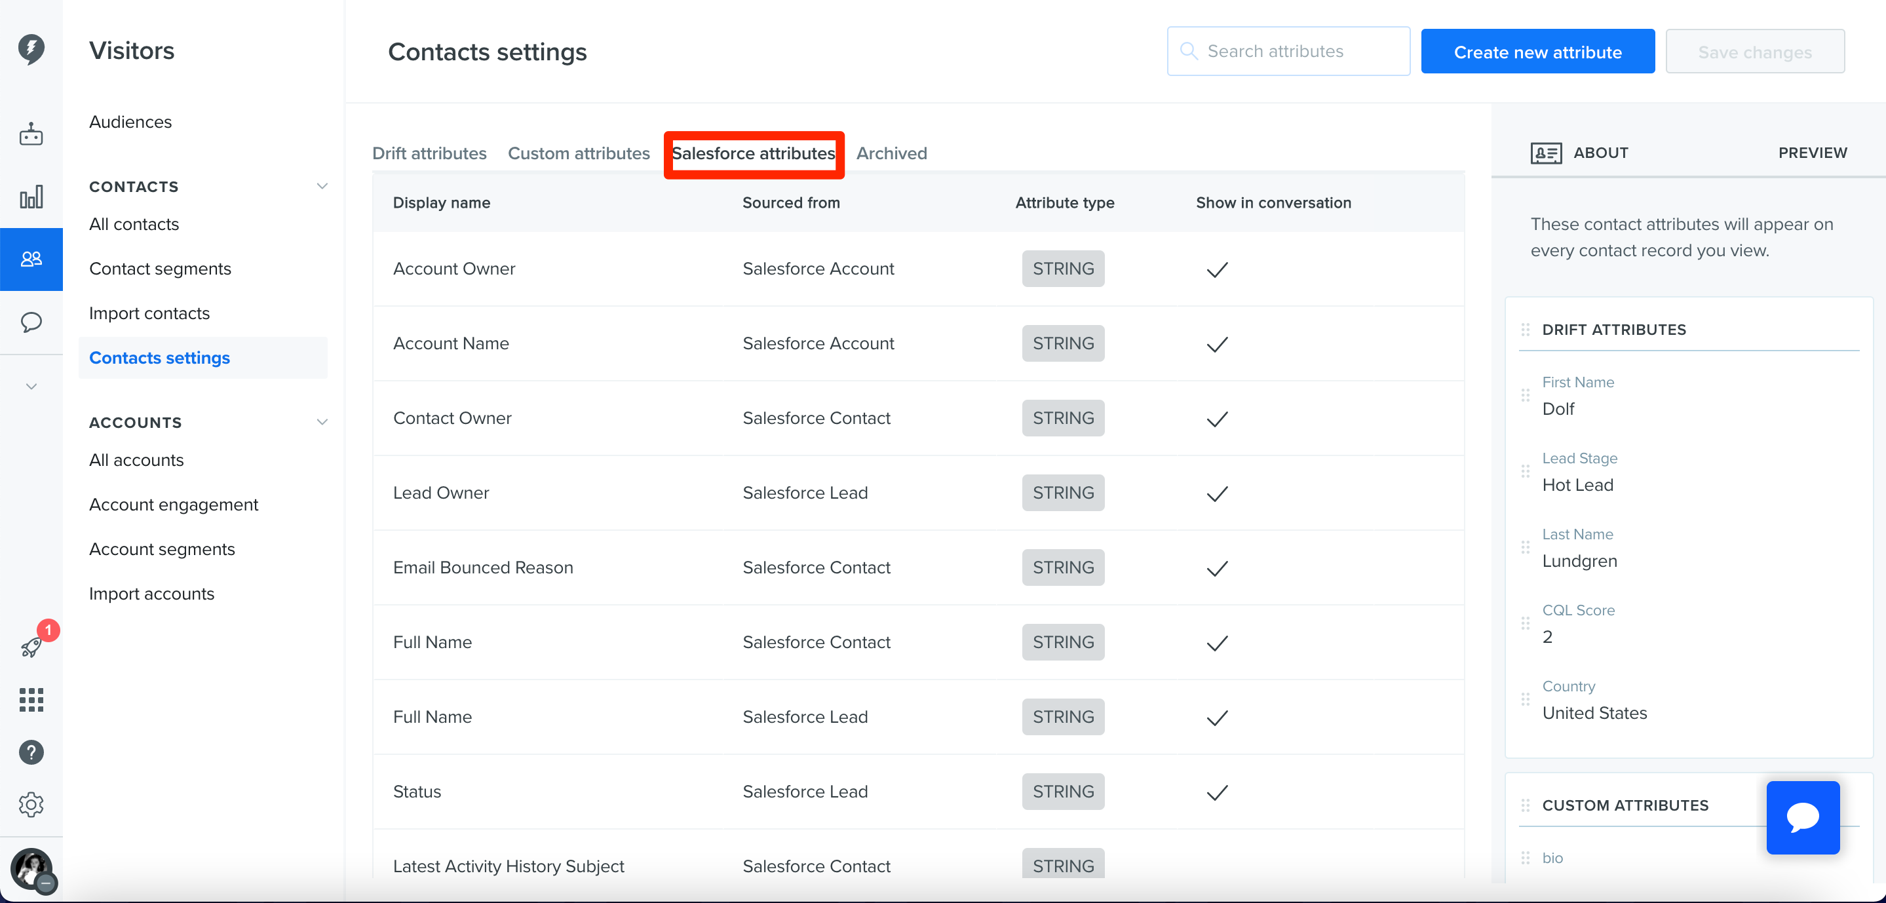Go to Import accounts page
1886x903 pixels.
[151, 594]
